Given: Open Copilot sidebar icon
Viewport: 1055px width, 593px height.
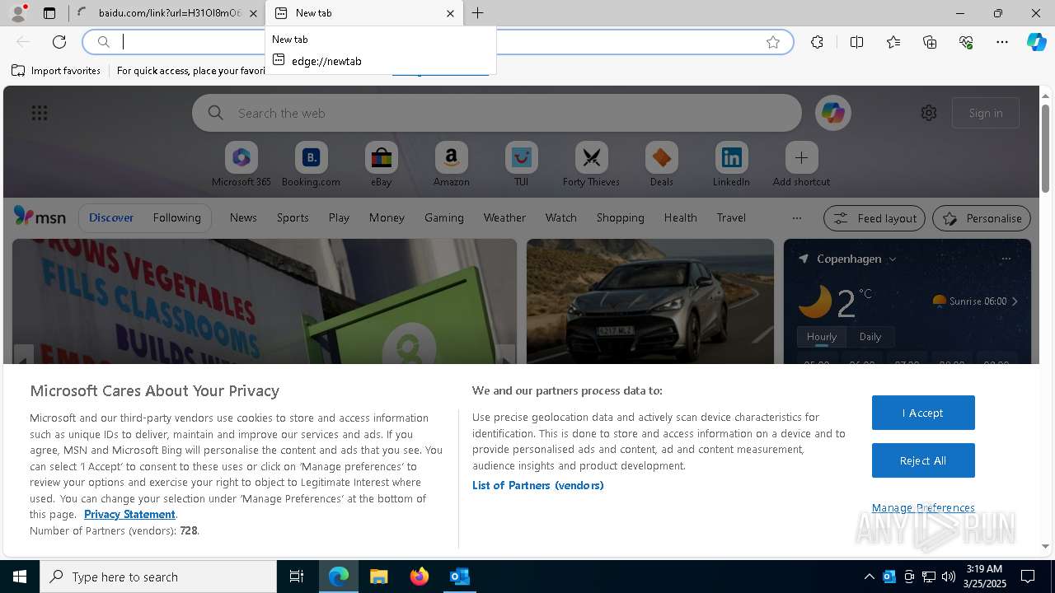Looking at the screenshot, I should [x=1036, y=42].
